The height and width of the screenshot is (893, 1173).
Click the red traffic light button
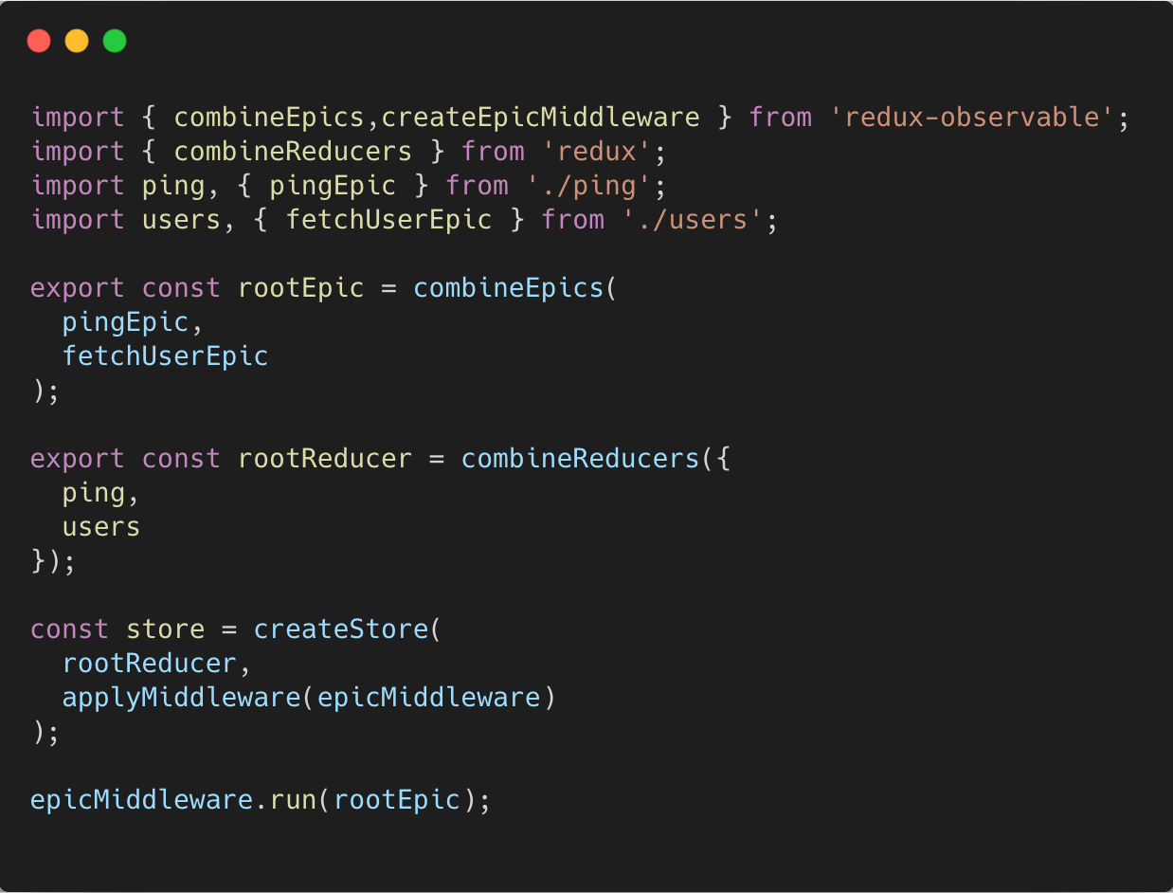click(39, 41)
